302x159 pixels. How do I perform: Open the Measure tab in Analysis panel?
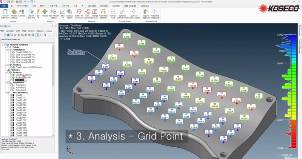[40, 31]
